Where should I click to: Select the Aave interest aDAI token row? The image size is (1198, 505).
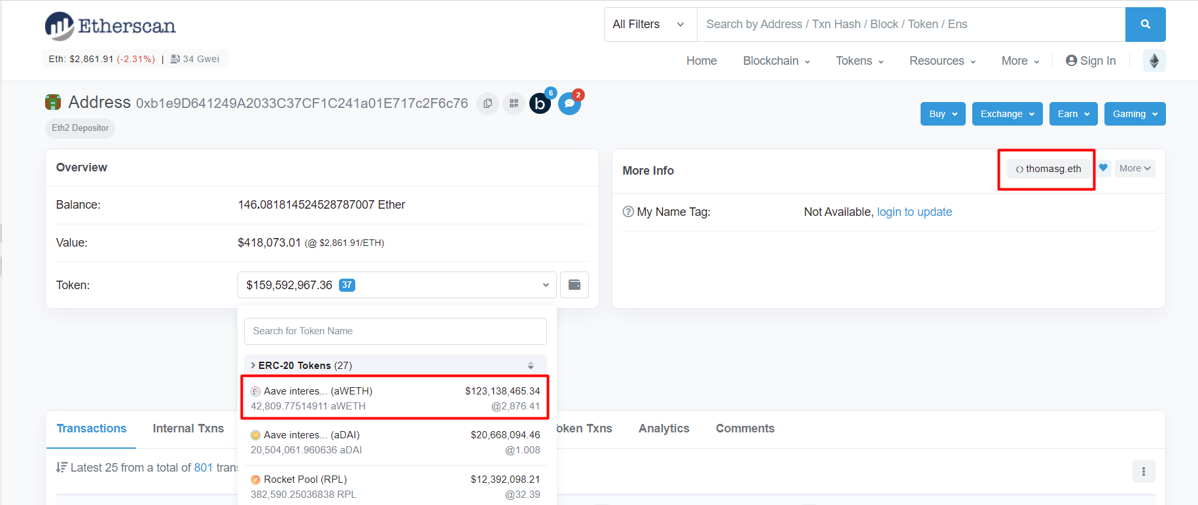pos(395,443)
